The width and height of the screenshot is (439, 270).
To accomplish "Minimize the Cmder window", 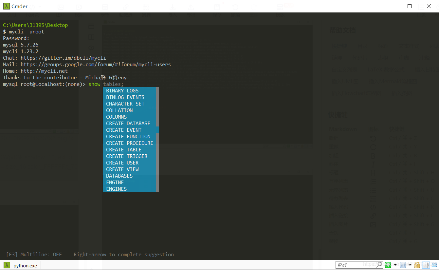I will pyautogui.click(x=390, y=6).
